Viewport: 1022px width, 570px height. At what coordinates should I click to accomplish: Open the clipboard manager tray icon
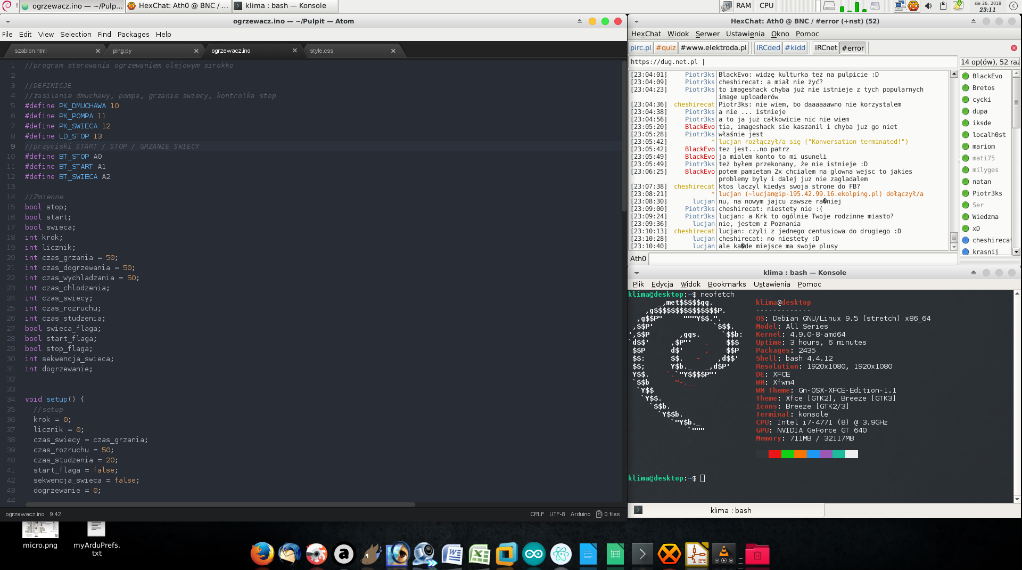click(943, 6)
